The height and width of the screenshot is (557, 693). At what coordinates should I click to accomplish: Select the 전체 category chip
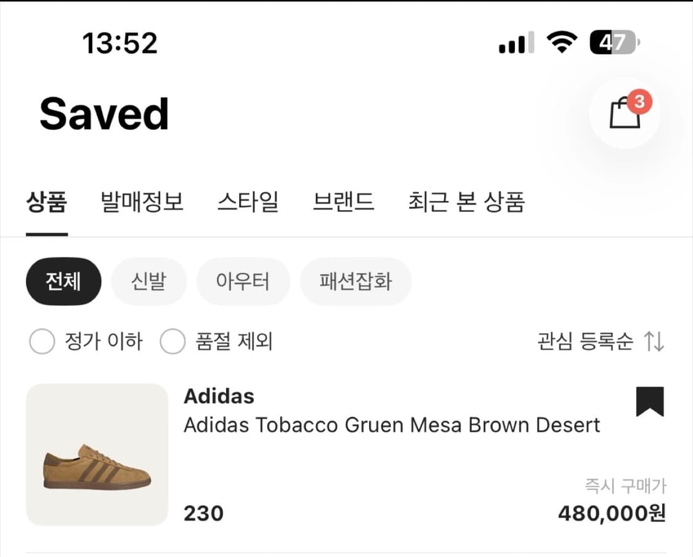click(x=63, y=281)
